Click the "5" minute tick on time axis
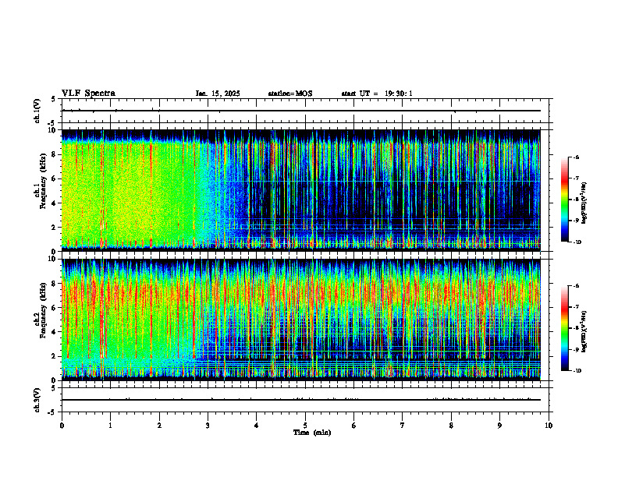The width and height of the screenshot is (618, 477). point(305,426)
